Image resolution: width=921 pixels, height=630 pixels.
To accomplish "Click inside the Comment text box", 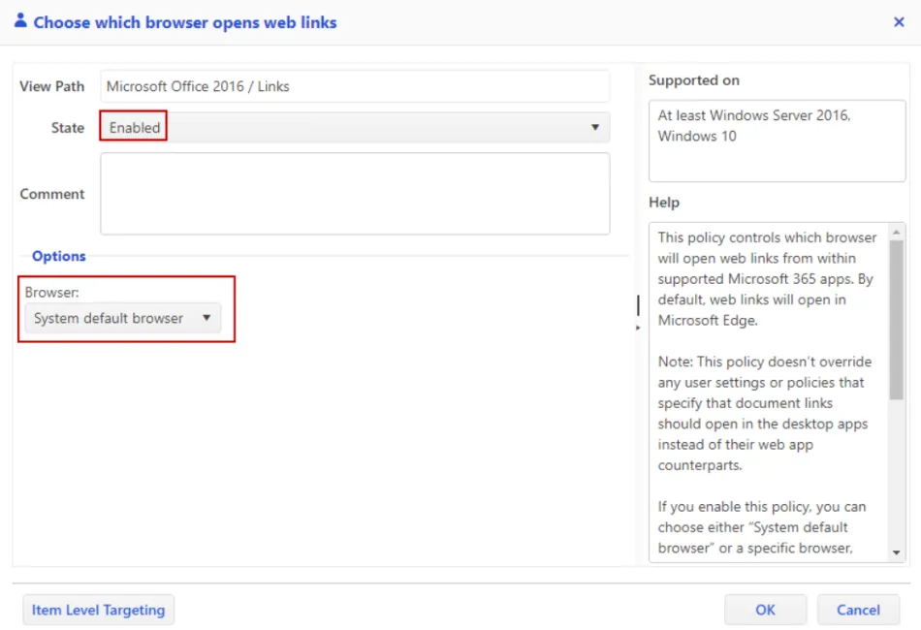I will tap(355, 194).
